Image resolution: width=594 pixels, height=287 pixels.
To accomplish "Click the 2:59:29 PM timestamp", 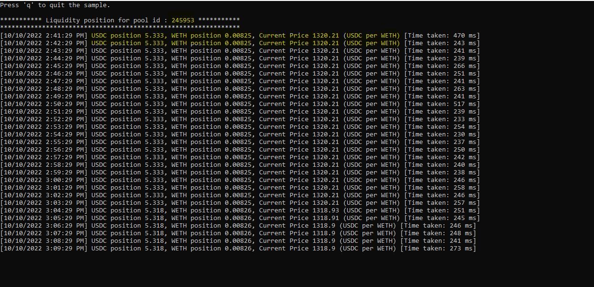I will pyautogui.click(x=44, y=172).
